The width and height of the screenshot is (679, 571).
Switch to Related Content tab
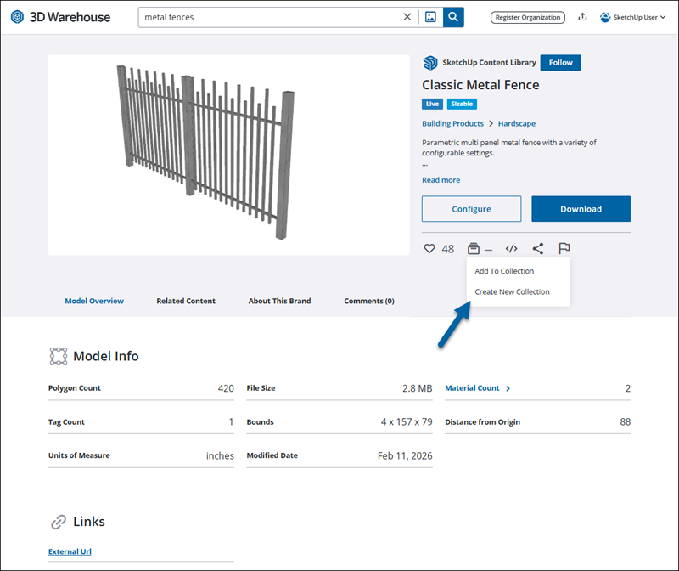(186, 301)
